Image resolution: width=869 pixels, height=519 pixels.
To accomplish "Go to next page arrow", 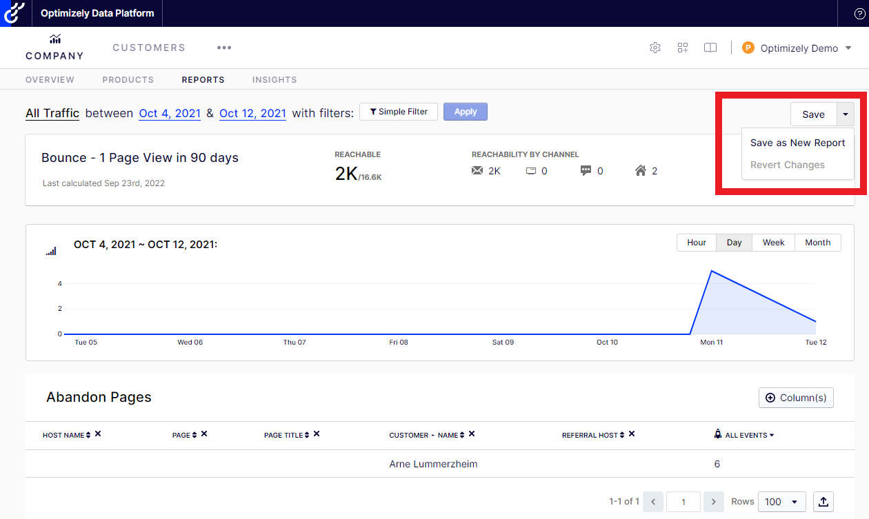I will click(x=714, y=502).
